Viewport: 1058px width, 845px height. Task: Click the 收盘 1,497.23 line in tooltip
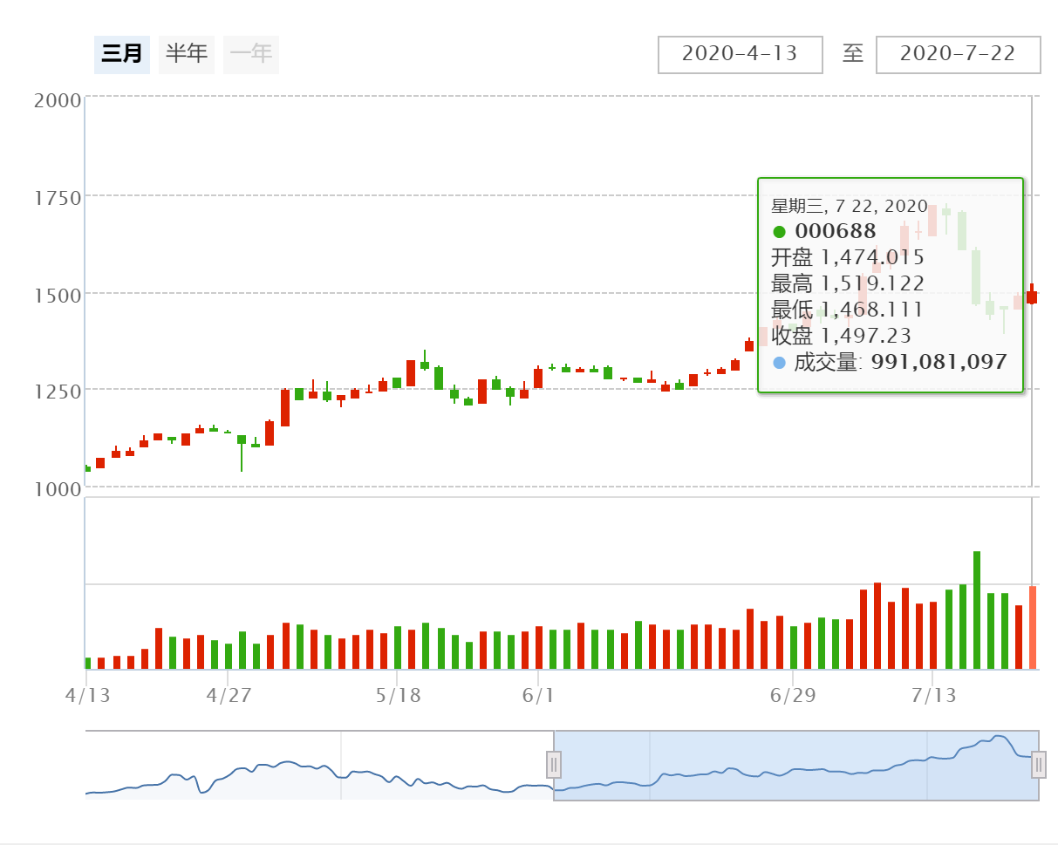(x=840, y=336)
